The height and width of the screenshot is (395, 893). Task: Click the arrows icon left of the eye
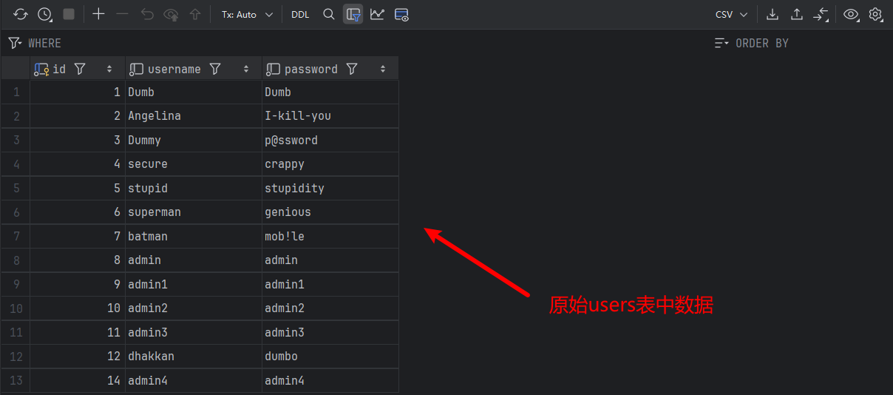[x=821, y=14]
